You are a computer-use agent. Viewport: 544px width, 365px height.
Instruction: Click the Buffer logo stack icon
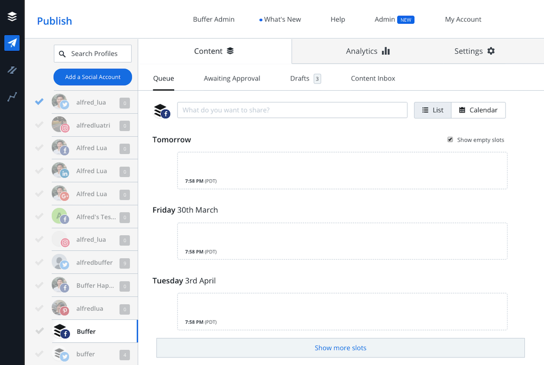point(12,16)
